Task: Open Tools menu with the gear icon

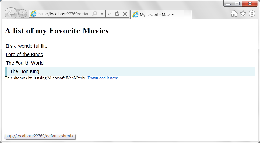Action: (x=252, y=13)
